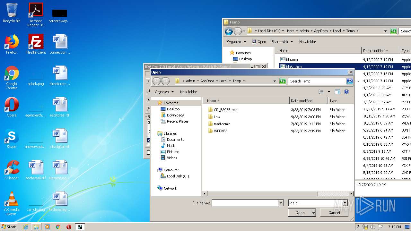Click the green refresh button in Open dialog
This screenshot has height=231, width=411.
click(283, 81)
